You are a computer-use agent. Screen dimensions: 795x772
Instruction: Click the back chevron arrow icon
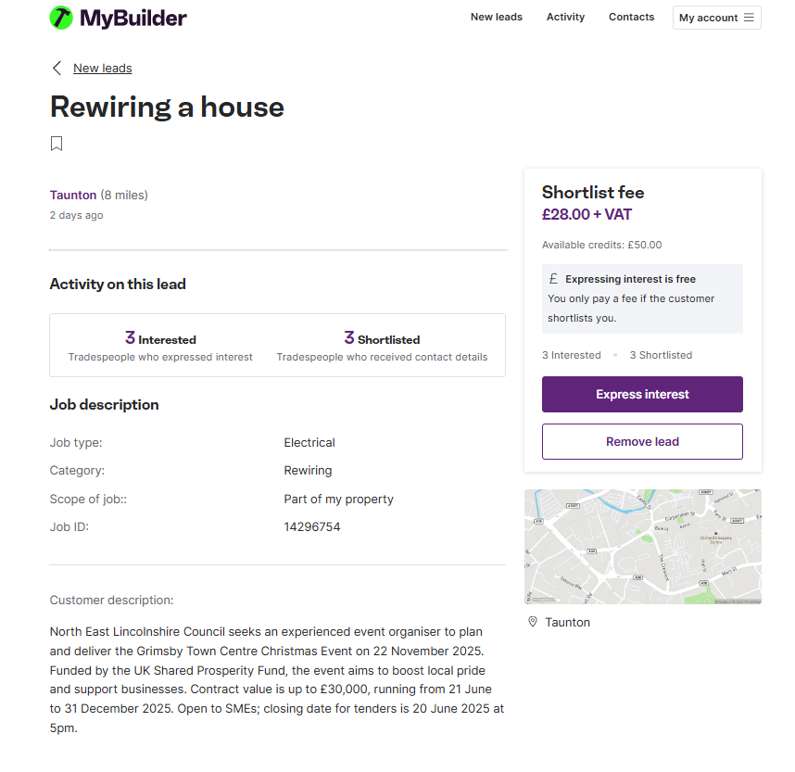57,68
